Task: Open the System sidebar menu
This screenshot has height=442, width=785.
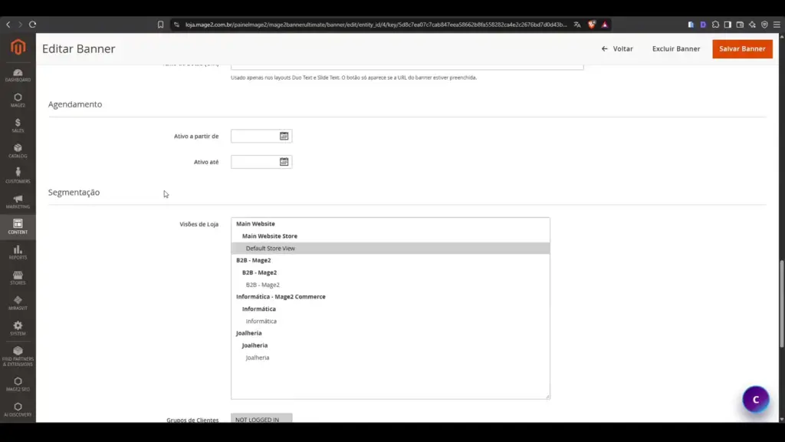Action: (x=18, y=328)
